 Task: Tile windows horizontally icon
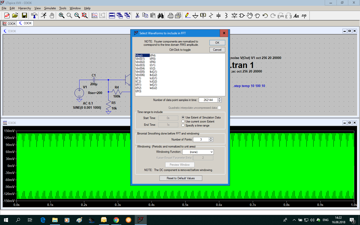[112, 15]
